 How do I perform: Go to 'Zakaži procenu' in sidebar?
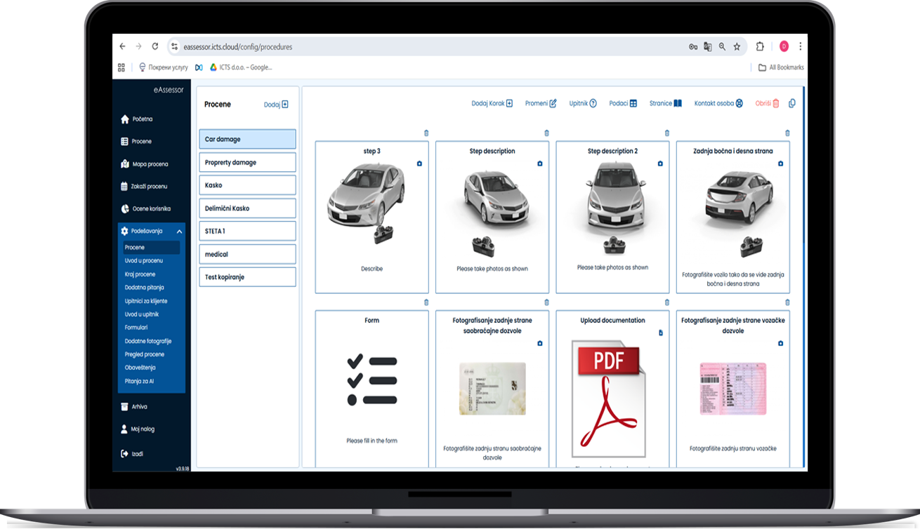149,187
